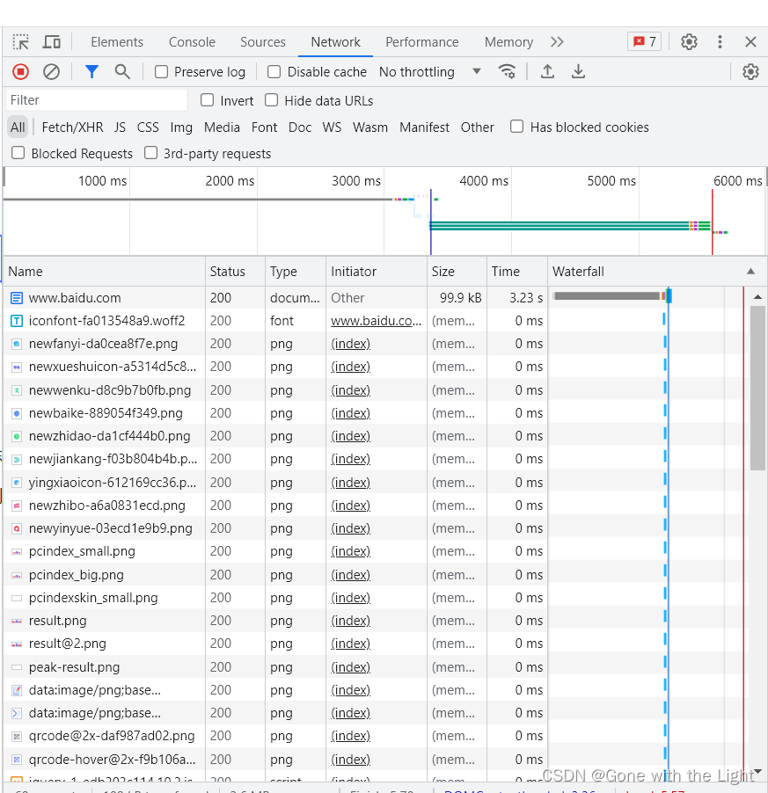Show more DevTools tabs chevron

(x=557, y=42)
